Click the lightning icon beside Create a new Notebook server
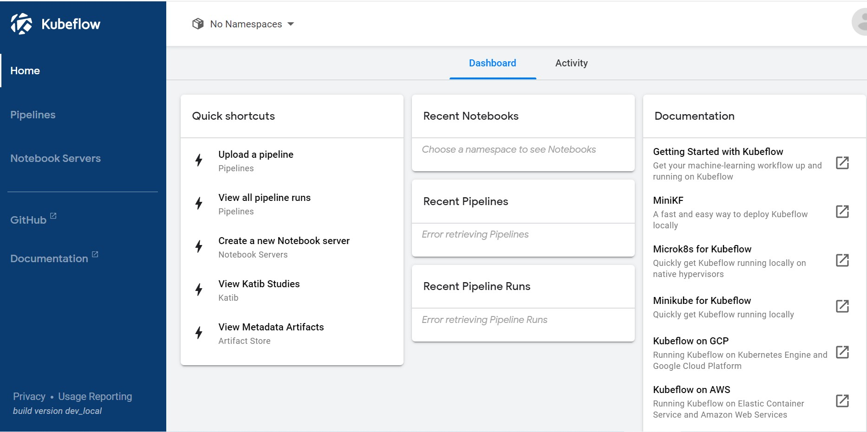867x432 pixels. (199, 246)
